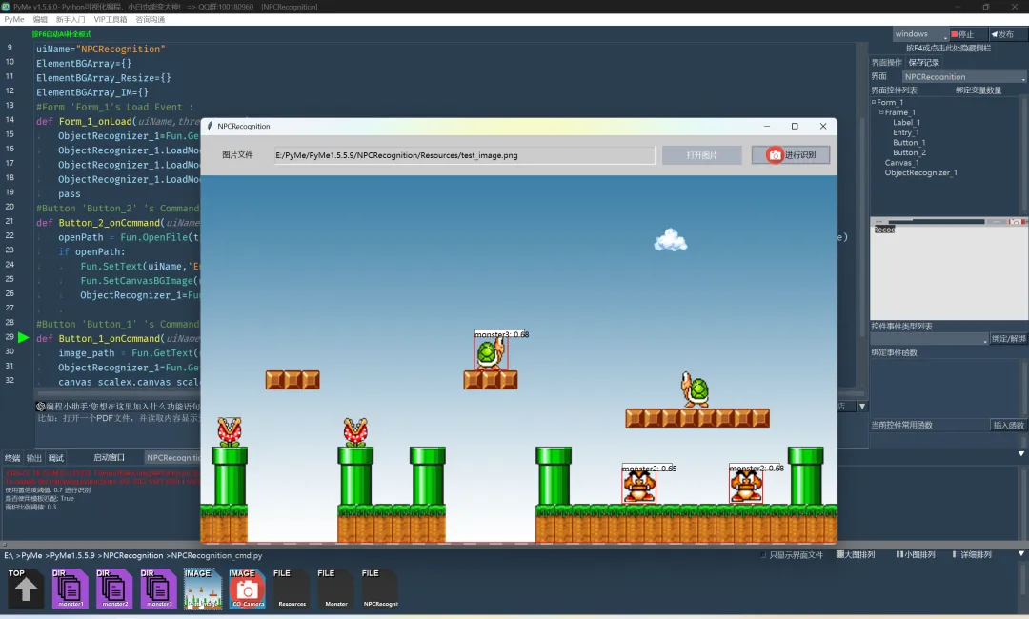
Task: Open the startup window NPCRecognition combo
Action: [x=171, y=458]
